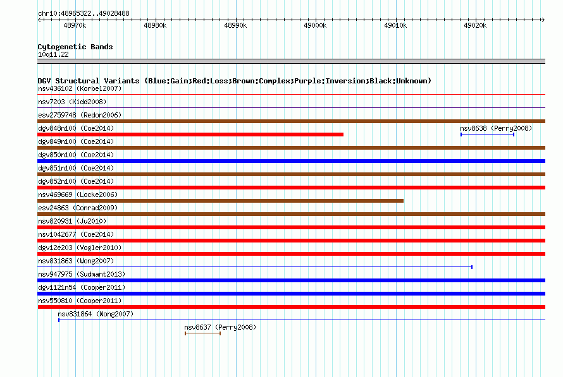Click the 49000k ruler tick label
The width and height of the screenshot is (563, 377).
[x=315, y=25]
